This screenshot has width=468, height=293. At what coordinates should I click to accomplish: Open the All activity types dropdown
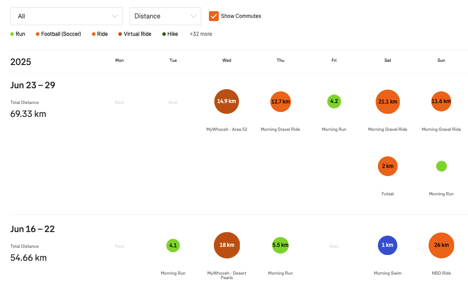pos(66,16)
